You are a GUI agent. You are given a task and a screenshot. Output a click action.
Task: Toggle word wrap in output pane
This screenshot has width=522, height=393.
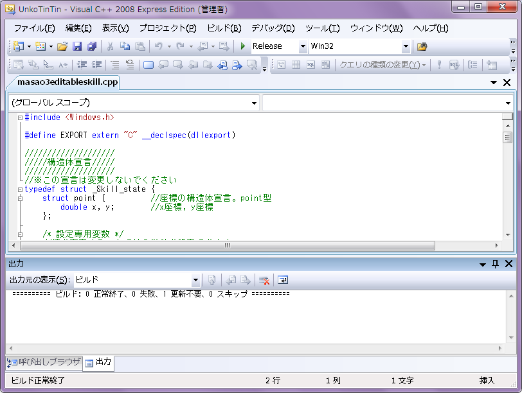[x=283, y=280]
